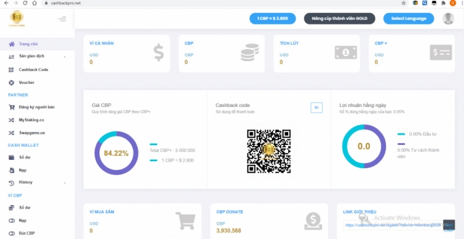Click the donate hand icon on CBP Donate card
Screen dimensions: 464x239
click(313, 221)
